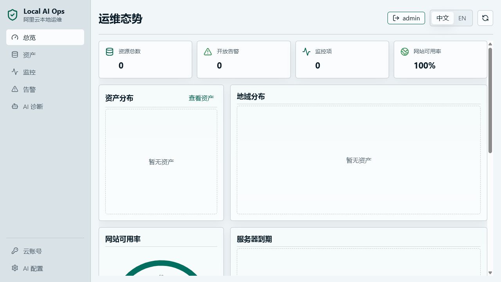Click the refresh icon button
Screen dimensions: 501x282
(485, 18)
